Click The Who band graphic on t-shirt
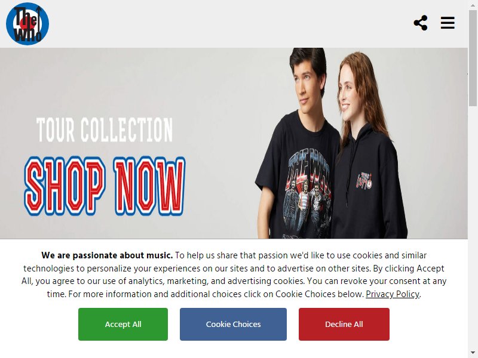The image size is (478, 358). coord(307,192)
